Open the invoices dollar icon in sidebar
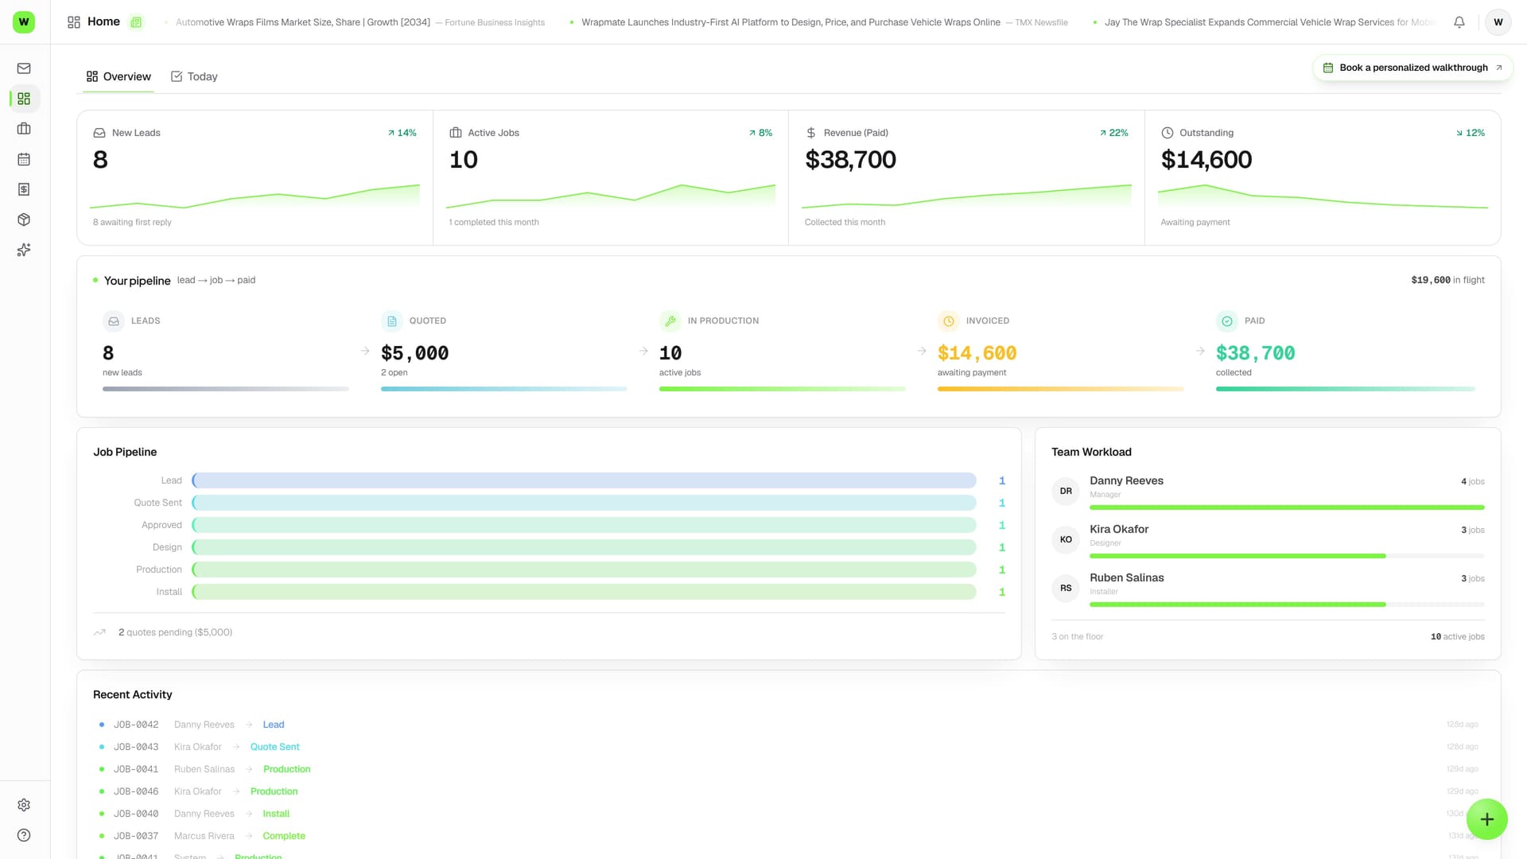The width and height of the screenshot is (1527, 859). tap(24, 189)
